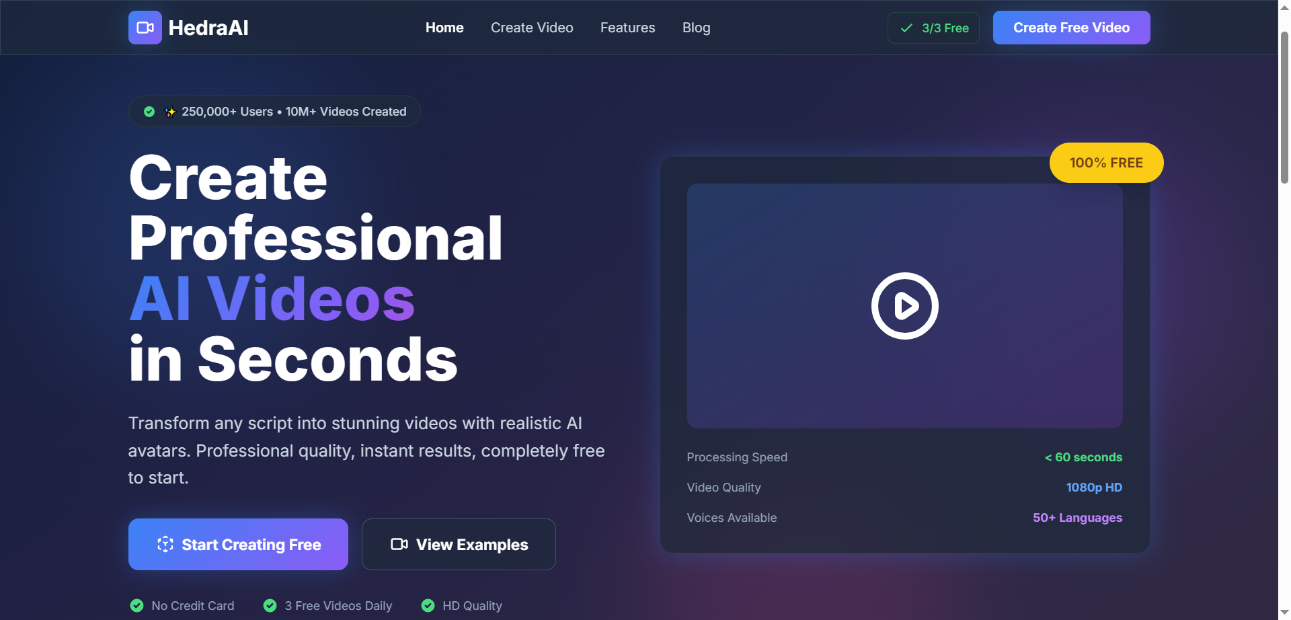Screen dimensions: 1291x620
Task: Click the 100% FREE yellow badge
Action: tap(1106, 163)
